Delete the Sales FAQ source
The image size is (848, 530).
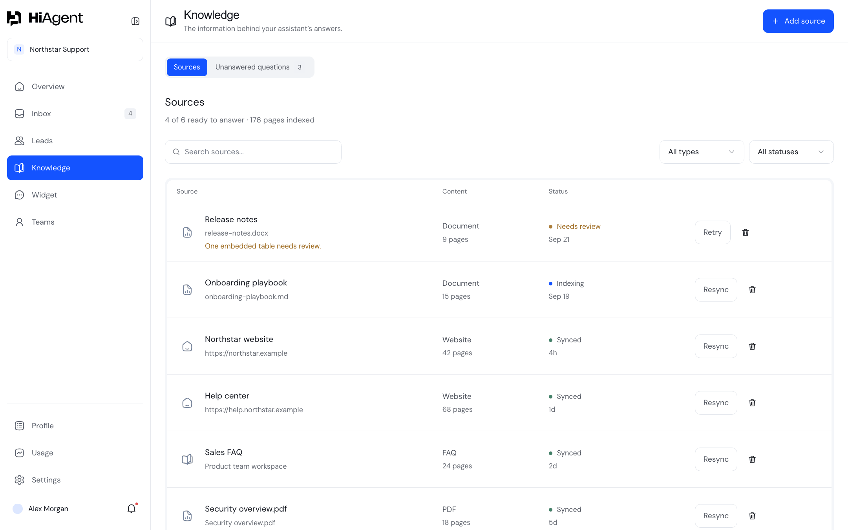(x=752, y=459)
